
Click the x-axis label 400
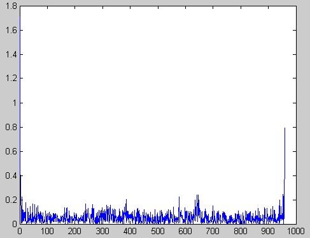coord(130,231)
